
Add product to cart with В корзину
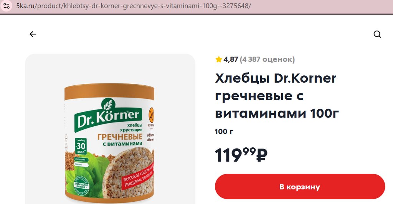pyautogui.click(x=300, y=186)
